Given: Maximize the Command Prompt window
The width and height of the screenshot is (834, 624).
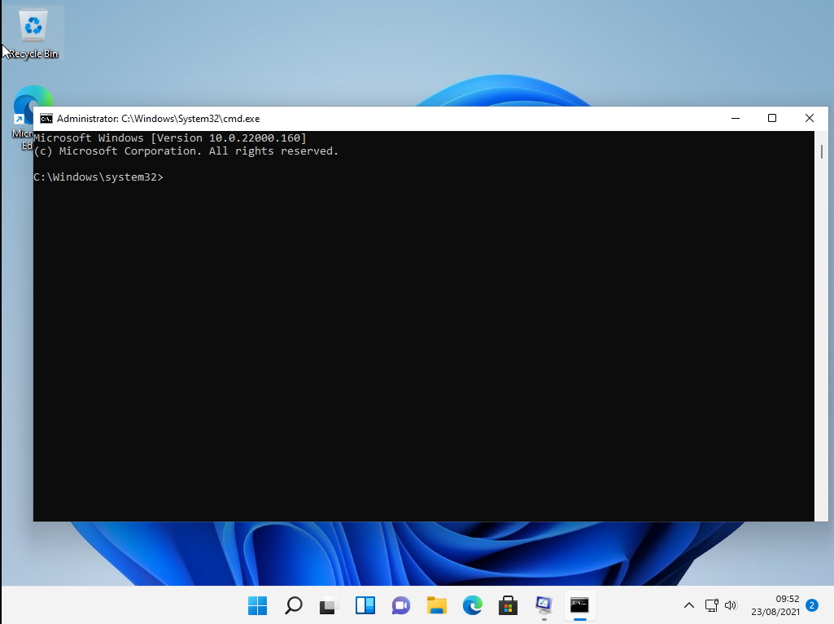Looking at the screenshot, I should tap(772, 119).
